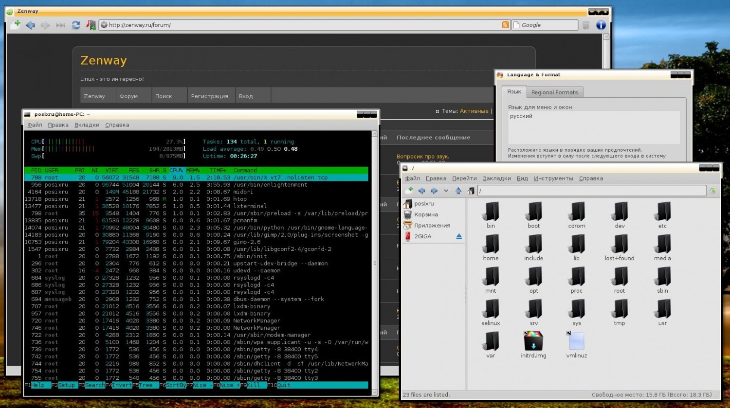730x408 pixels.
Task: Switch to the Regional Formats tab
Action: [554, 92]
